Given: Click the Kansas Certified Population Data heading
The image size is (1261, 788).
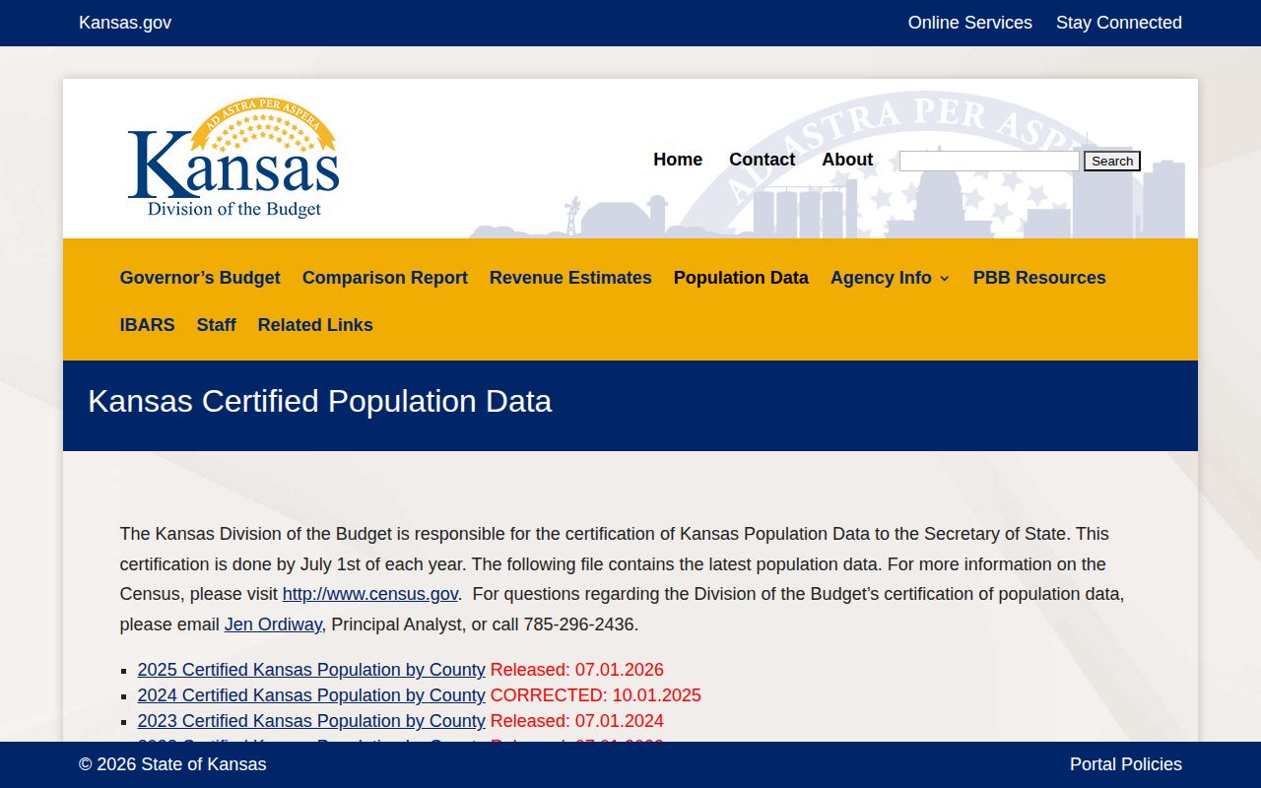Looking at the screenshot, I should click(320, 401).
